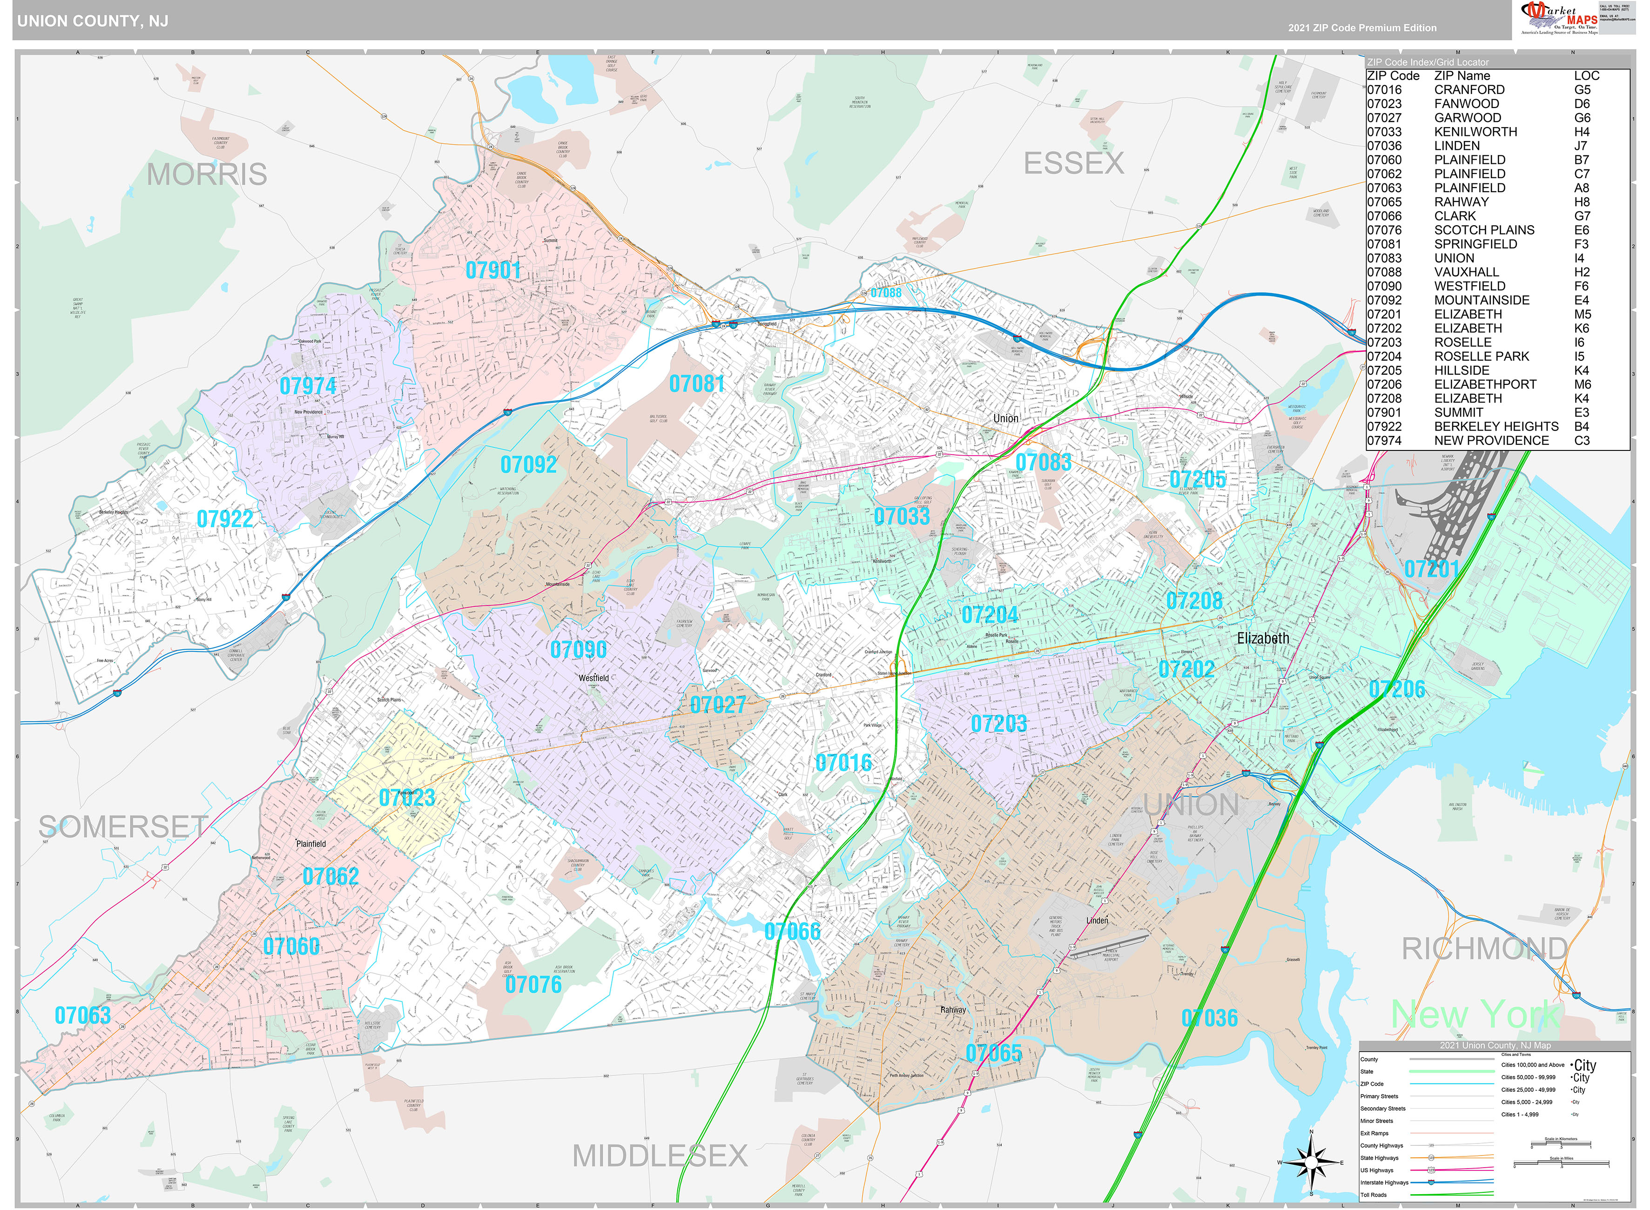Click the 07063 ZIP label on the map
Viewport: 1650px width, 1210px height.
tap(83, 1015)
